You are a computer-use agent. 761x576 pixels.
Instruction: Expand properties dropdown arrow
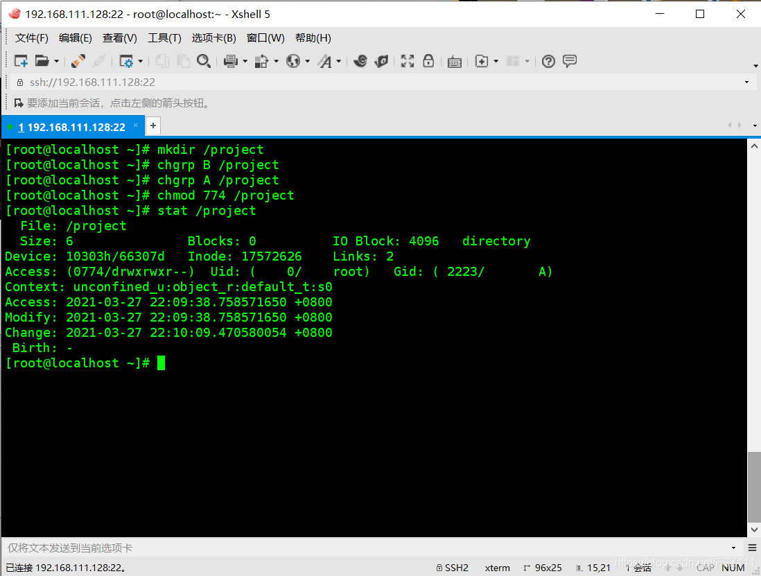(141, 61)
